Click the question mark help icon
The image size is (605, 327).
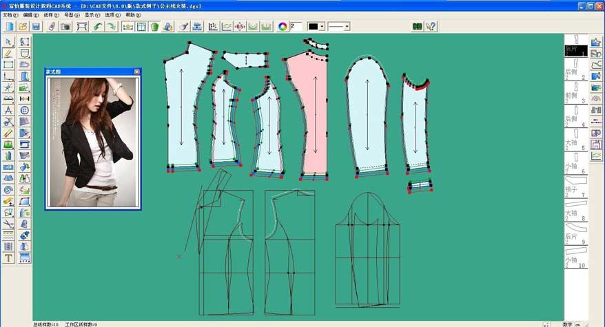431,26
